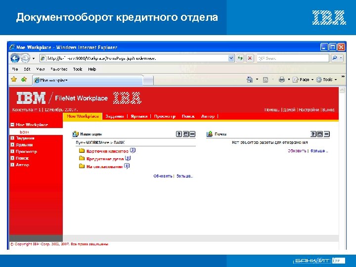Maximize the Навигация panel

[186, 134]
